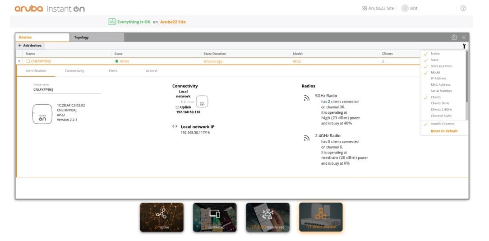Select the Identification tab
The height and width of the screenshot is (241, 489).
coord(36,71)
